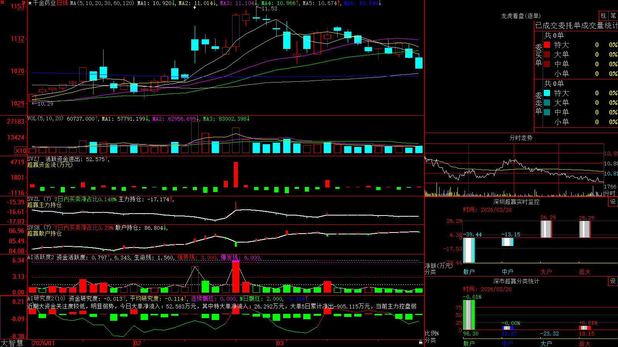
Task: Select 超大 under 深市超赢分类统计 chart
Action: point(585,343)
